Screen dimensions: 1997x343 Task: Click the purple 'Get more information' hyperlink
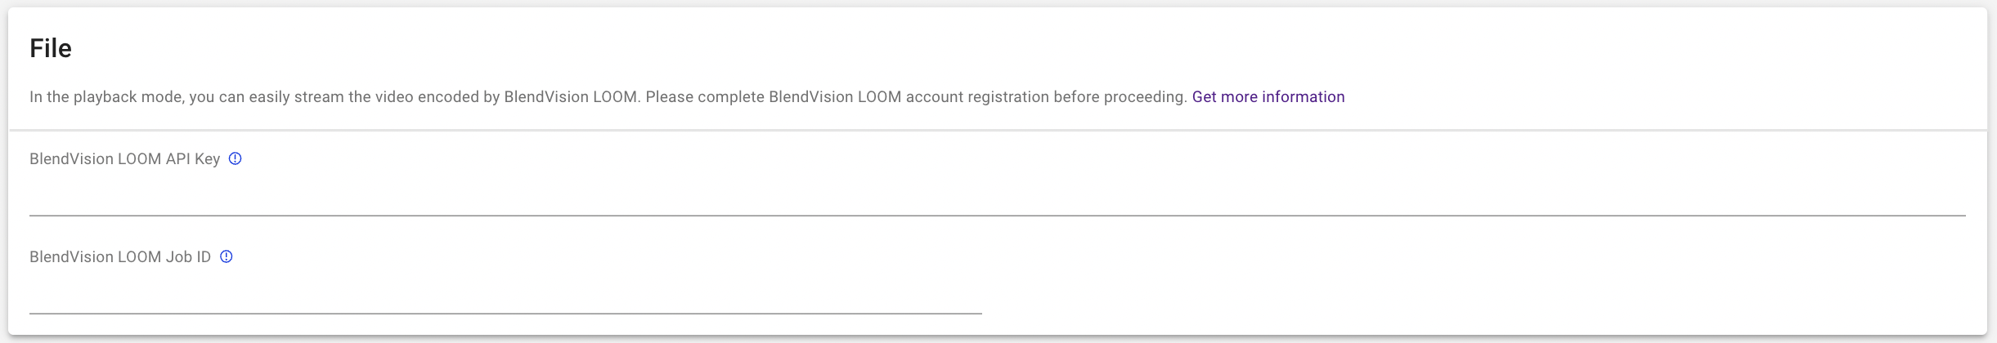1268,97
